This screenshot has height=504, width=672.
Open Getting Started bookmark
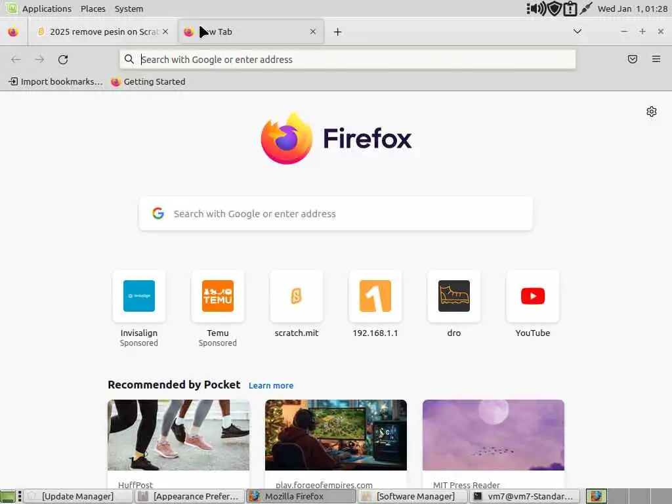pyautogui.click(x=148, y=81)
